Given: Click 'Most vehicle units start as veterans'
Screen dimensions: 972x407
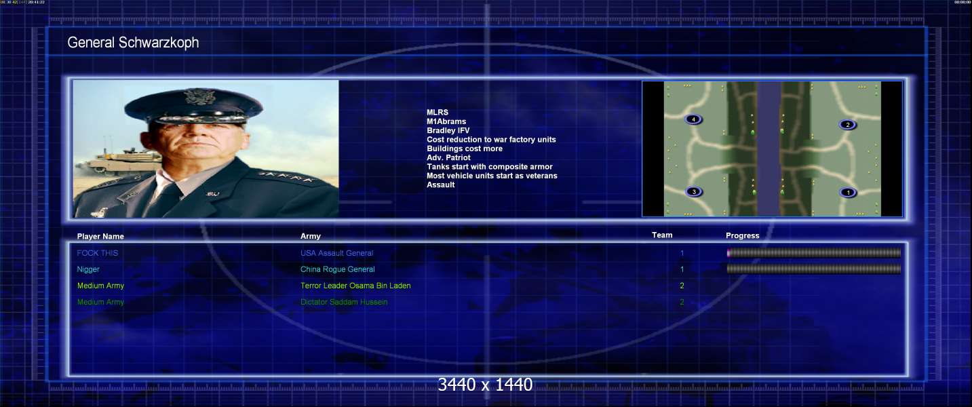Looking at the screenshot, I should (492, 176).
